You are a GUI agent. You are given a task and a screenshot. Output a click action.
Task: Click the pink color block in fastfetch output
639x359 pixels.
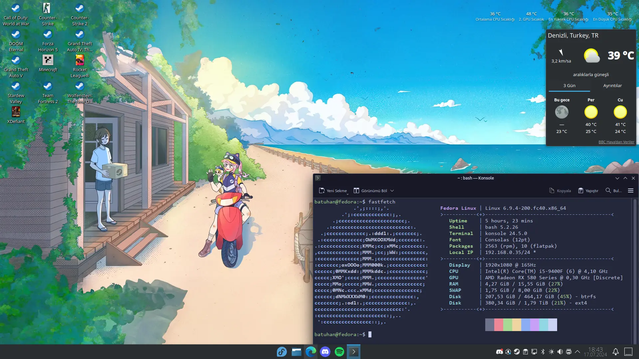point(499,325)
